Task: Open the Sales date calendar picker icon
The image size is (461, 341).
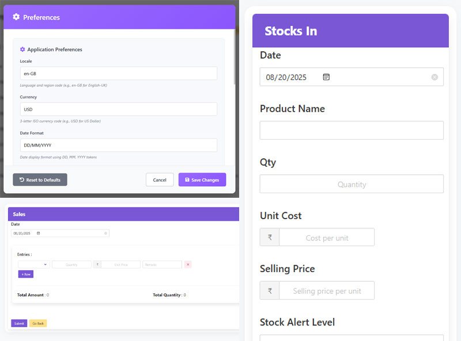Action: pos(38,233)
